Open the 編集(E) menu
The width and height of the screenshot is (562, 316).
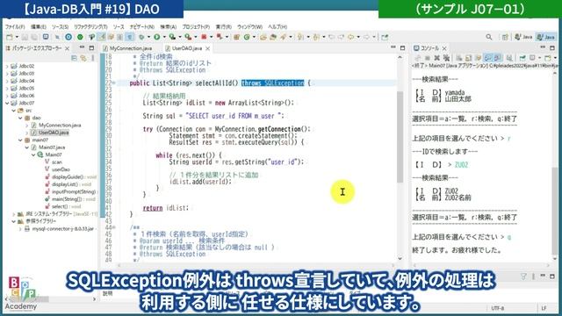point(39,27)
